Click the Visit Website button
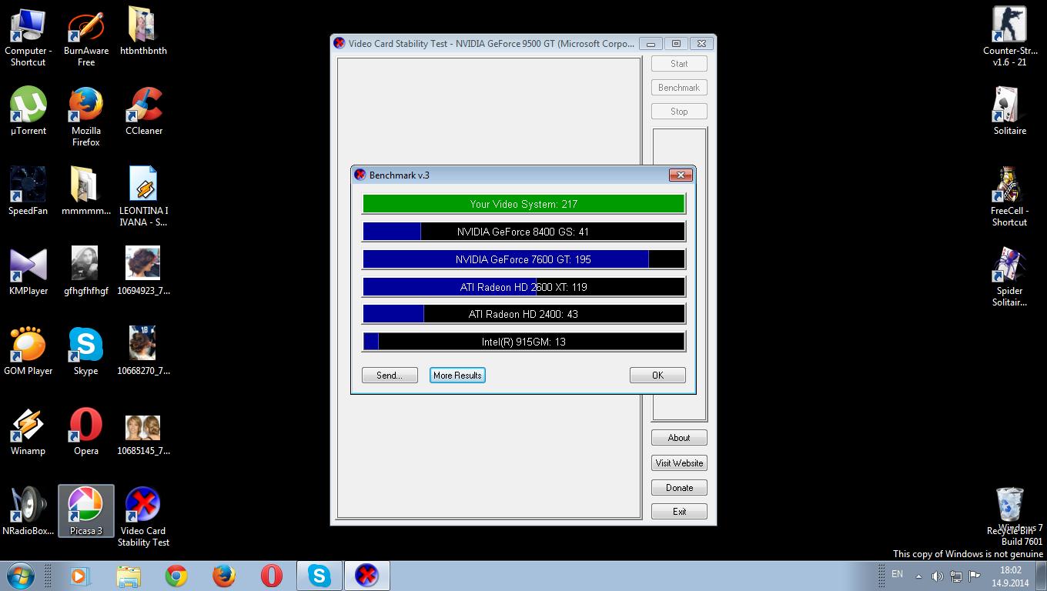The height and width of the screenshot is (591, 1047). pyautogui.click(x=679, y=463)
